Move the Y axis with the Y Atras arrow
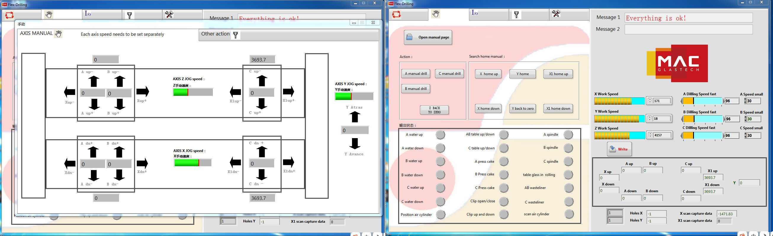This screenshot has width=773, height=236. click(355, 117)
